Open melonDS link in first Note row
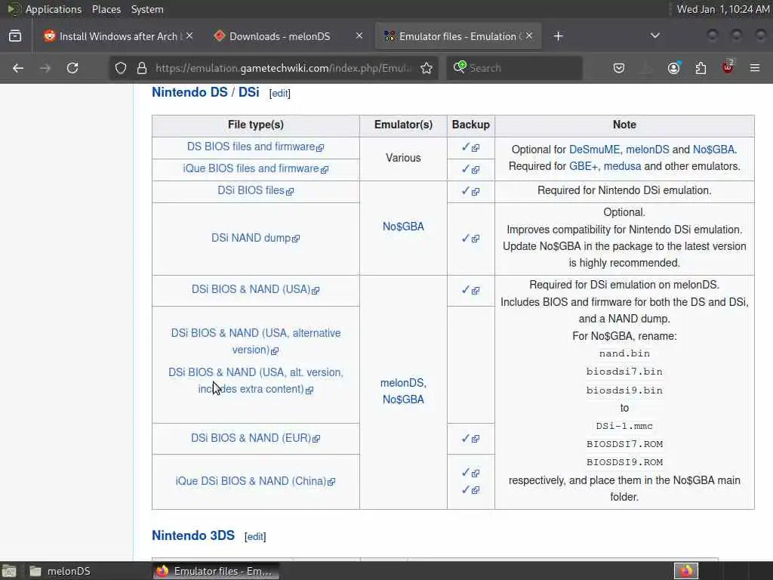 (647, 150)
